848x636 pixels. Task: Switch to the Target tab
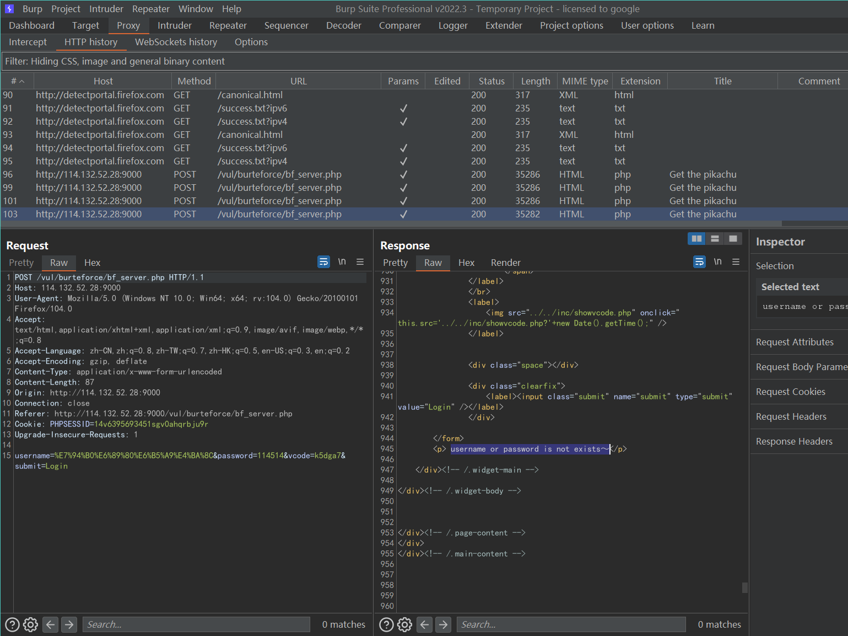pyautogui.click(x=85, y=25)
